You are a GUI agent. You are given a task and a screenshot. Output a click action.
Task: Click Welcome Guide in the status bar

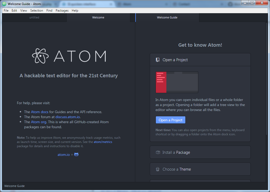pyautogui.click(x=14, y=186)
